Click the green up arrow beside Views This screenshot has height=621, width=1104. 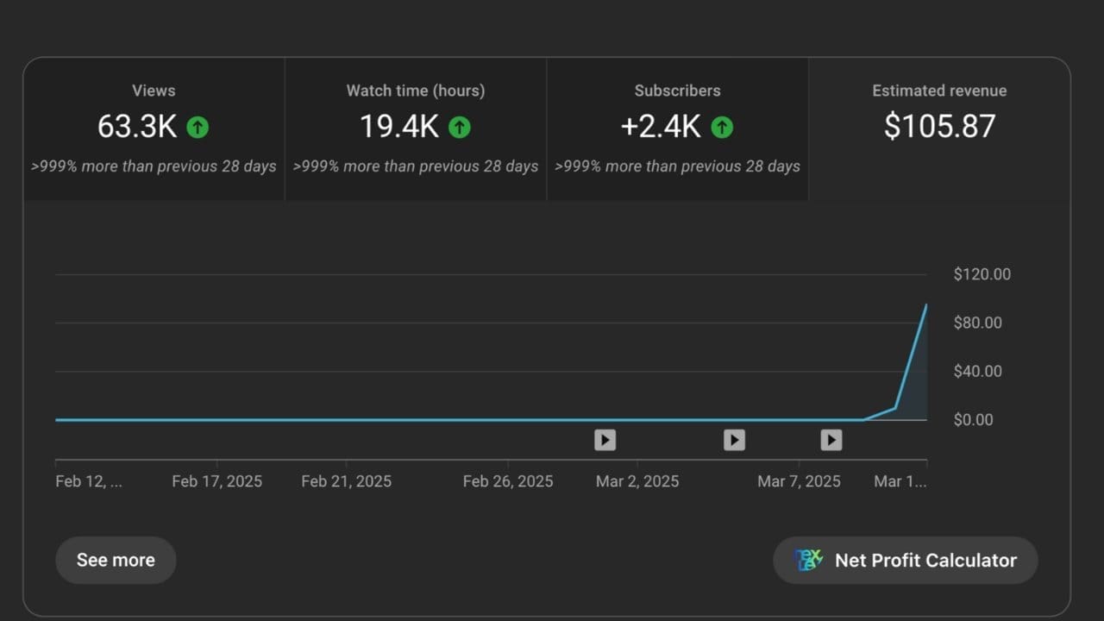click(x=198, y=128)
